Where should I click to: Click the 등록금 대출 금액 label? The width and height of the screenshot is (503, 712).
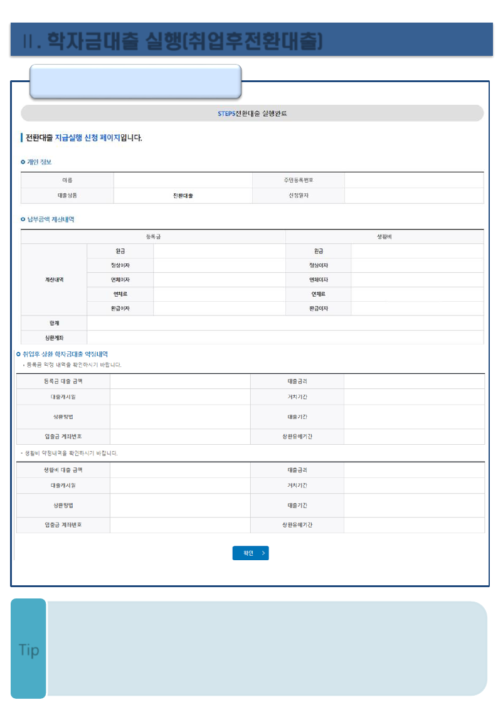(63, 381)
